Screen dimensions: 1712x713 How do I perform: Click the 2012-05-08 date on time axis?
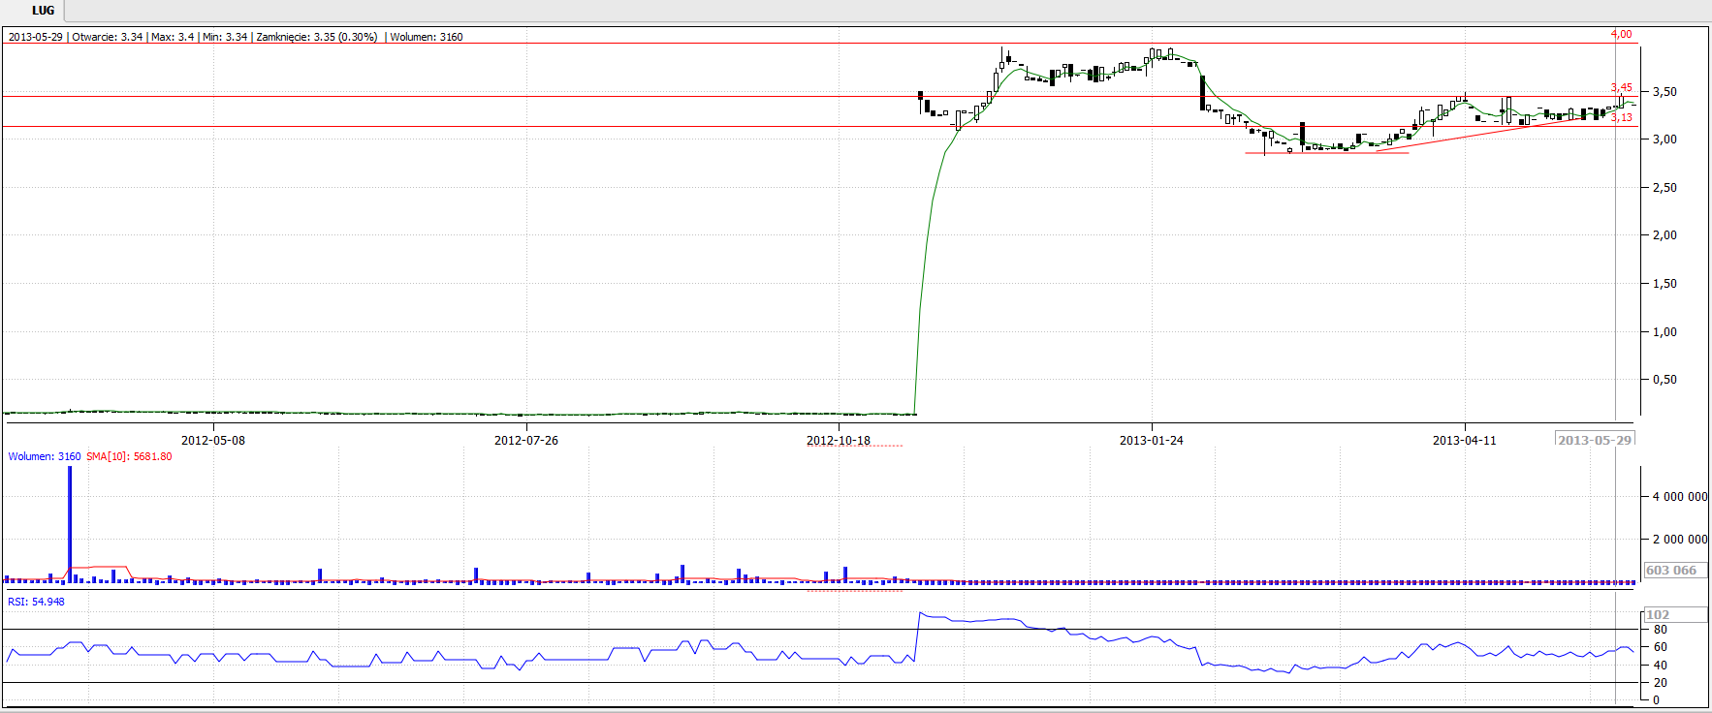[213, 441]
